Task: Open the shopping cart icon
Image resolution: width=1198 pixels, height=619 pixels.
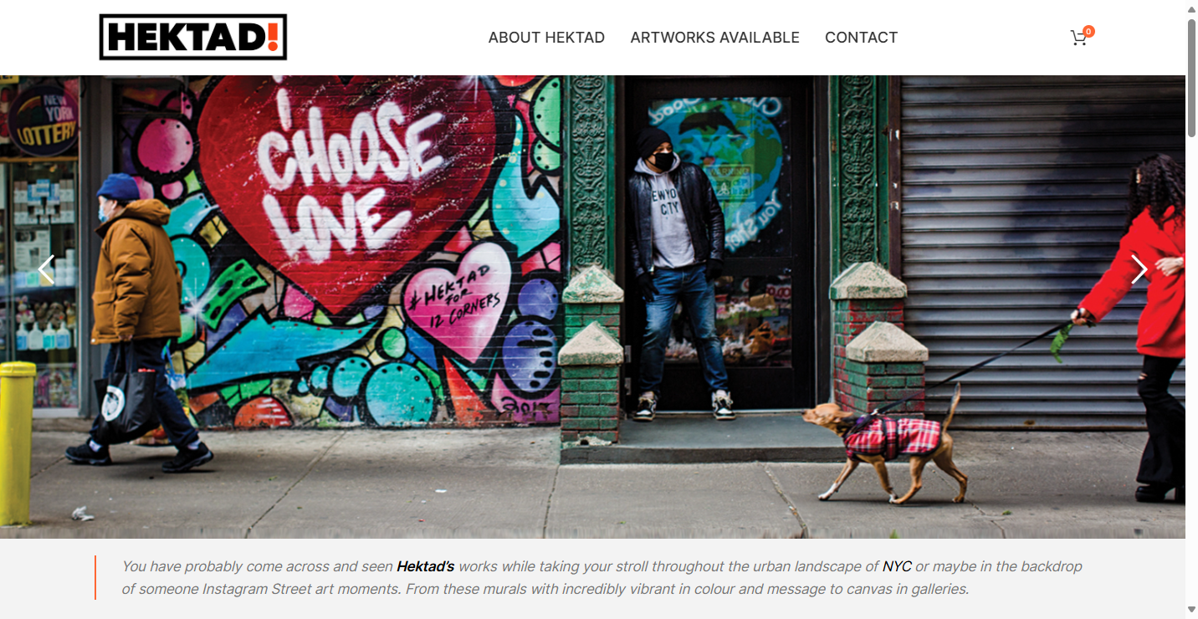Action: tap(1078, 38)
